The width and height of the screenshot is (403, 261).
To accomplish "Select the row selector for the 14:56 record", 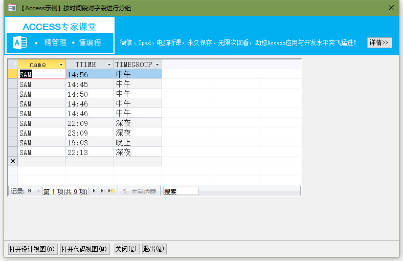I will tap(13, 74).
